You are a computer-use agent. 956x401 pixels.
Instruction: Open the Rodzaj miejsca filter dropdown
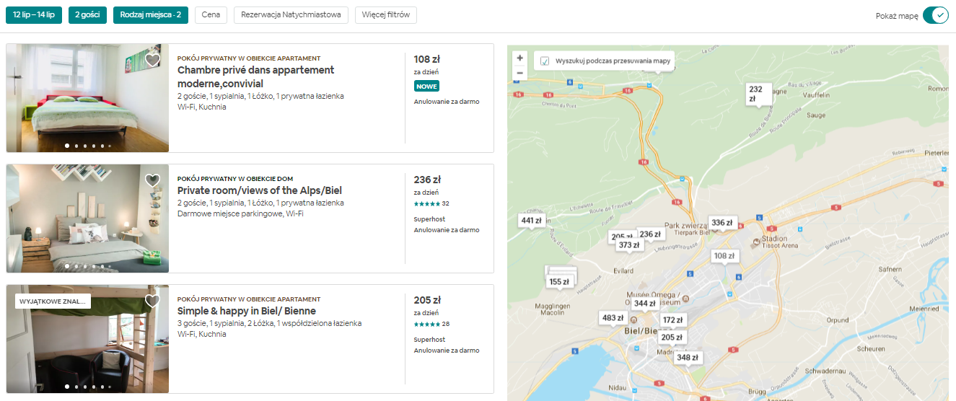(151, 15)
